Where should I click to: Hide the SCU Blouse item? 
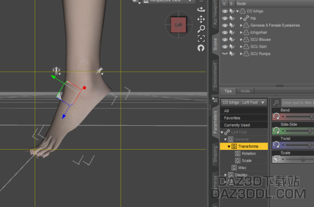tap(225, 40)
